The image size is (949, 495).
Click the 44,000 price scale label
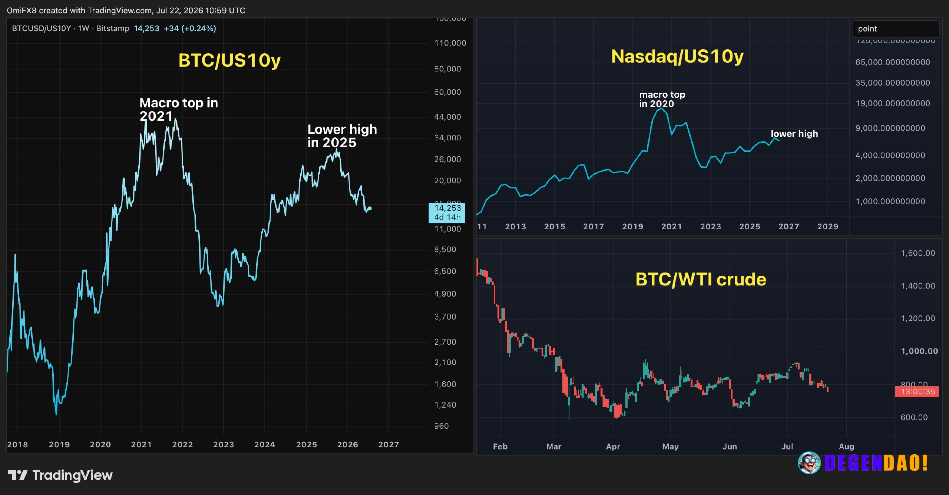(x=447, y=117)
